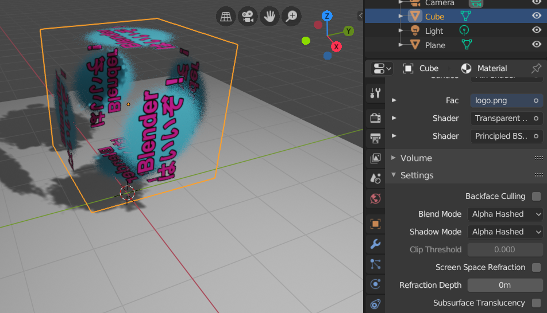
Task: Expand the Principled BSDF shader input
Action: pyautogui.click(x=394, y=136)
